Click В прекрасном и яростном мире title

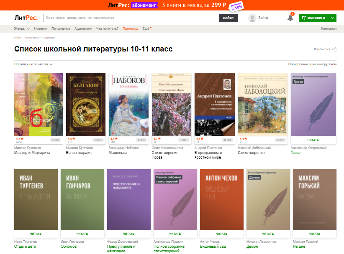click(x=208, y=155)
